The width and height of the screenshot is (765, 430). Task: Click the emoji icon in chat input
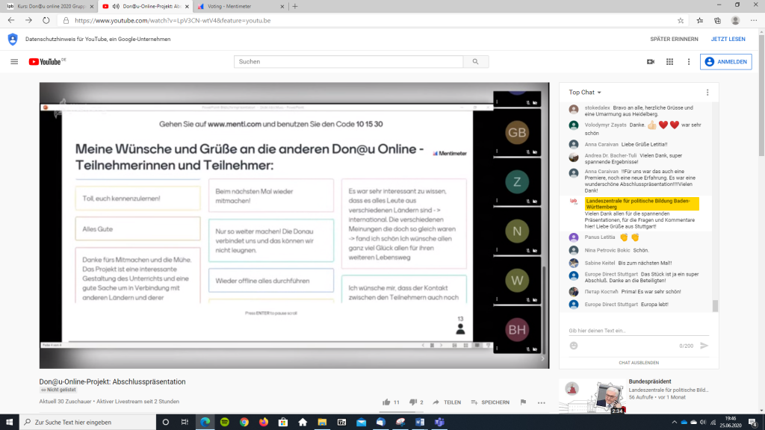tap(574, 346)
